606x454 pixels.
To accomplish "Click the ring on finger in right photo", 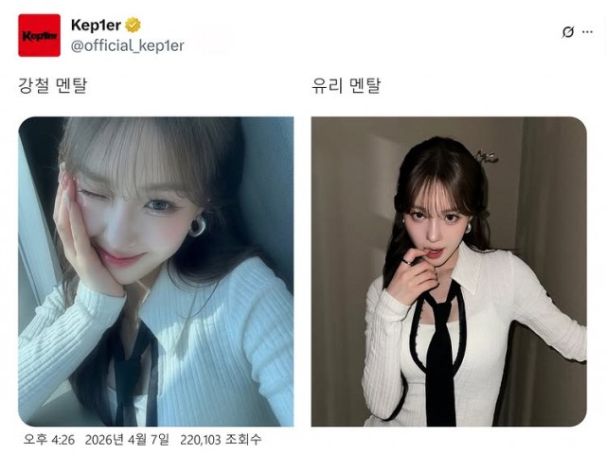I will (407, 263).
